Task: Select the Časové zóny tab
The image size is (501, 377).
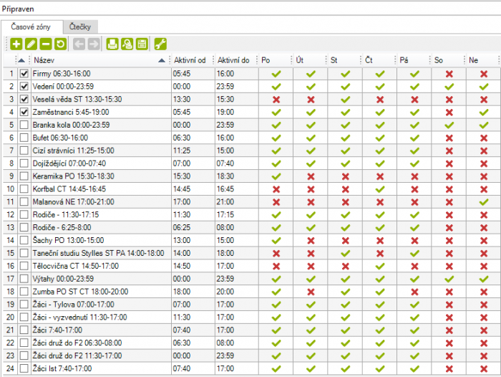Action: (30, 27)
